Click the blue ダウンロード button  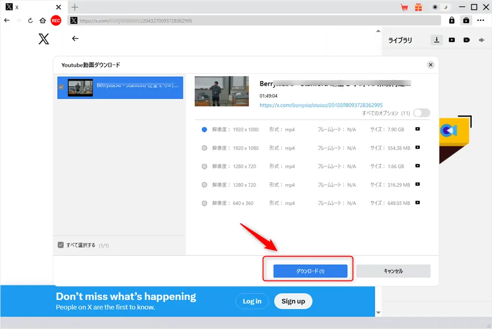[x=310, y=271]
